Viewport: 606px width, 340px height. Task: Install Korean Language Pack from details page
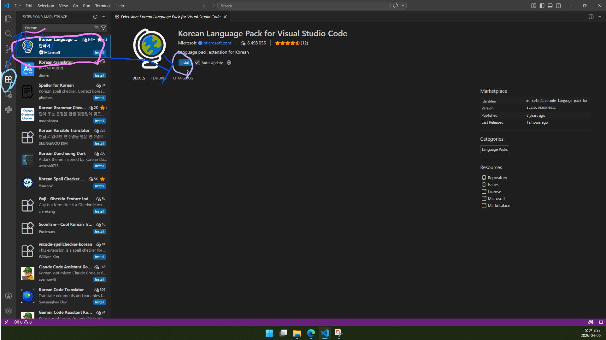tap(185, 62)
